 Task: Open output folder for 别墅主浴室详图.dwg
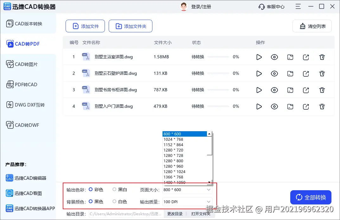click(290, 57)
